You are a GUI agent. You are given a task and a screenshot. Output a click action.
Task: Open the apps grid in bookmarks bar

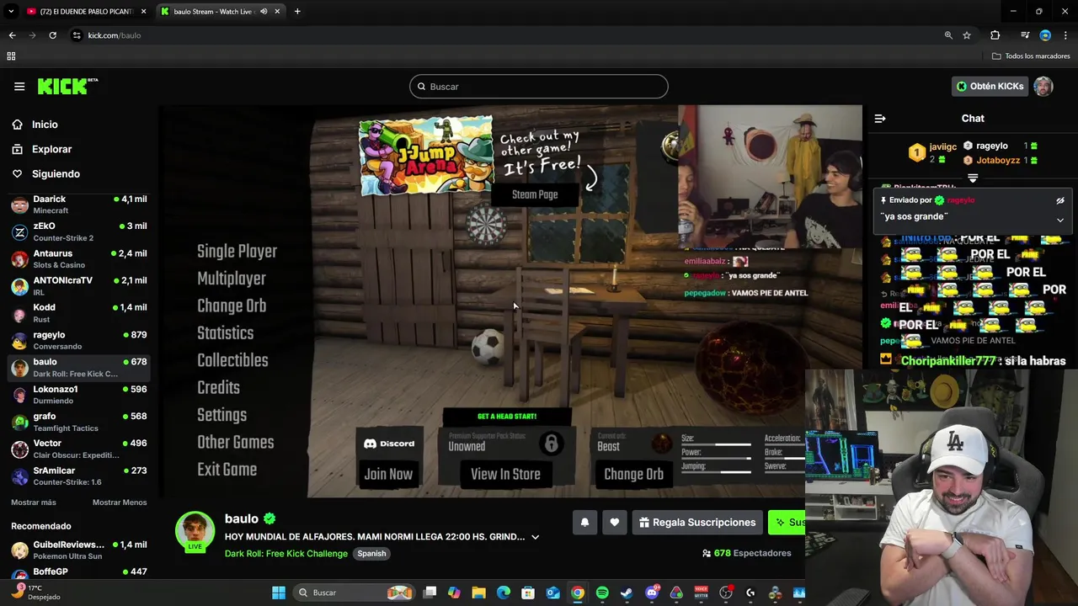11,56
